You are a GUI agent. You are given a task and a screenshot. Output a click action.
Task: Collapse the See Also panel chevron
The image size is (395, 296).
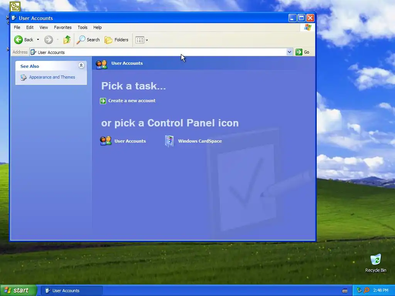pos(81,66)
